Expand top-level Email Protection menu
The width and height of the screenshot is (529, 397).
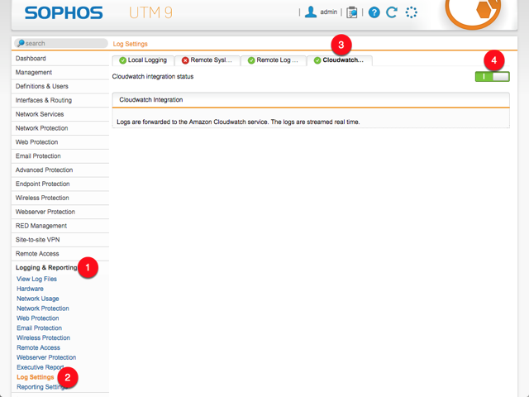(60, 156)
